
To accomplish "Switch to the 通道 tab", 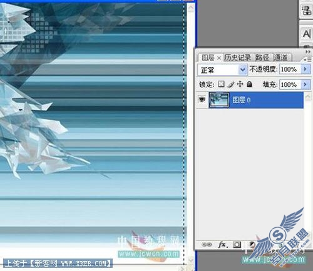I will [281, 57].
